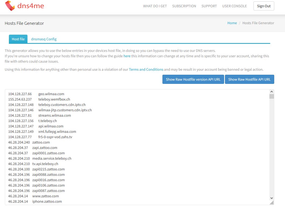Click the media.service.teleboy.ch entry
Viewport: 285px width, 211px height.
pyautogui.click(x=52, y=158)
